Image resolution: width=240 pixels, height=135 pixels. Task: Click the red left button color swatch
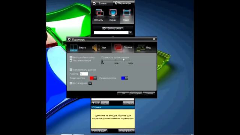click(x=91, y=78)
